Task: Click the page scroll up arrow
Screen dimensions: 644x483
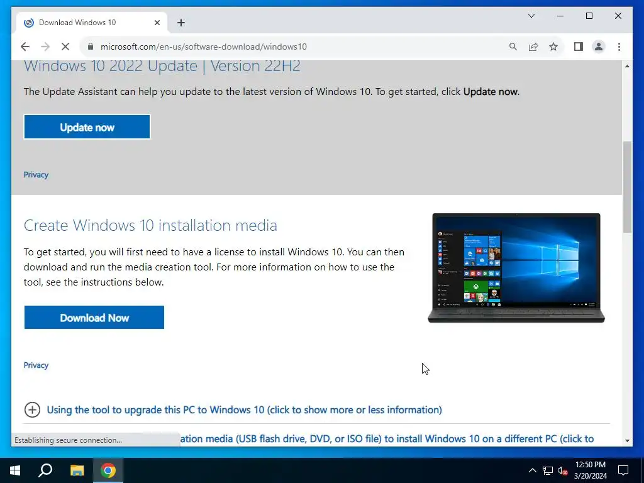Action: [x=627, y=66]
